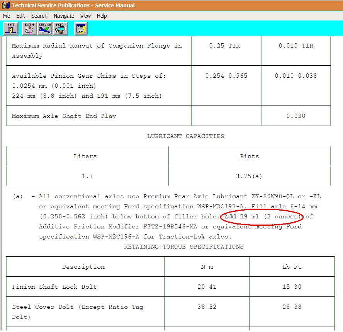Click the '0.010 TIR' runout value

[296, 46]
